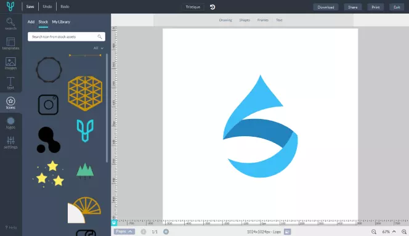Select the black blob shapes icon
The image size is (409, 236).
point(49,140)
